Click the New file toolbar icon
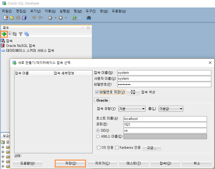 6,18
